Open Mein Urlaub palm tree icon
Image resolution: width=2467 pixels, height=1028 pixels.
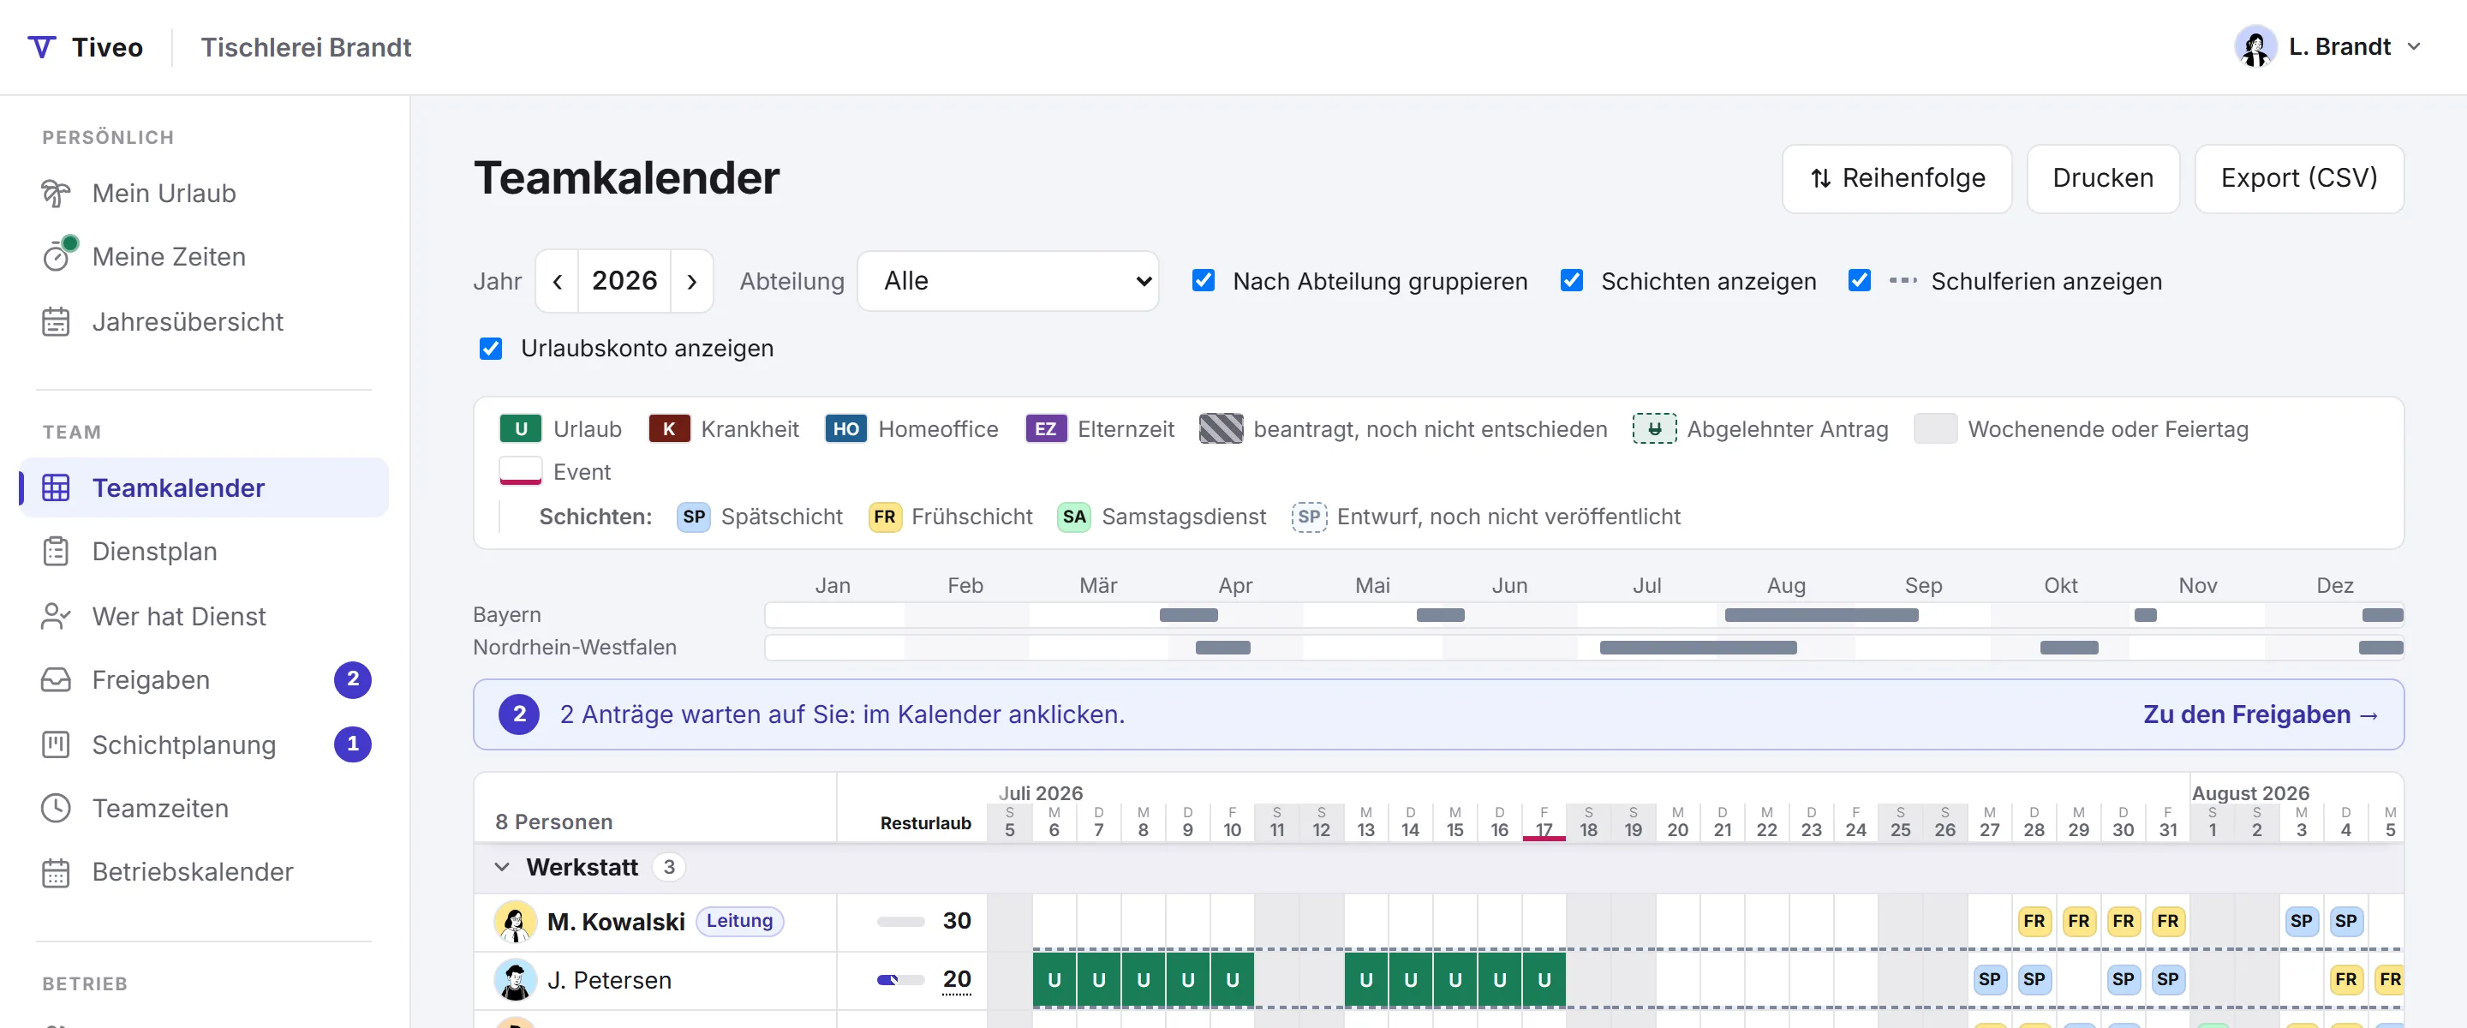[56, 194]
